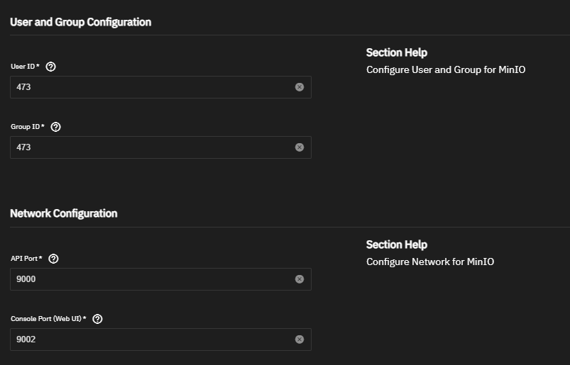Clear the Console Port value 9002
Screen dimensions: 570x365
(x=300, y=339)
